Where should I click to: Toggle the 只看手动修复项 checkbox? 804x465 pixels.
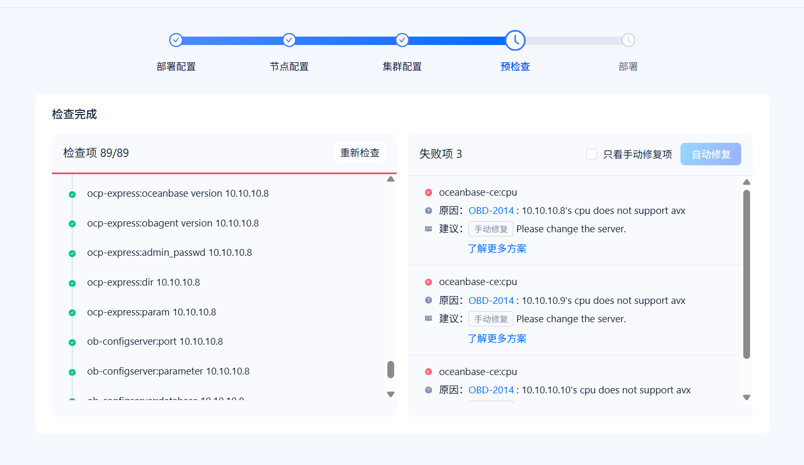coord(591,154)
